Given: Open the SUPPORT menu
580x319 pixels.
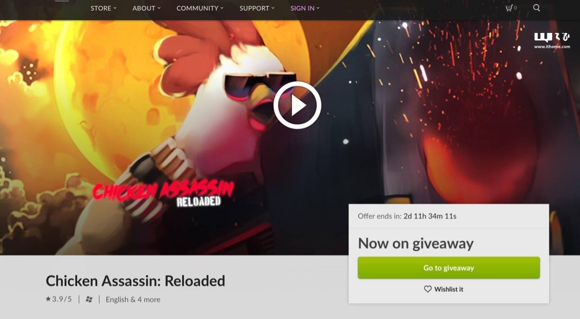Looking at the screenshot, I should click(257, 8).
